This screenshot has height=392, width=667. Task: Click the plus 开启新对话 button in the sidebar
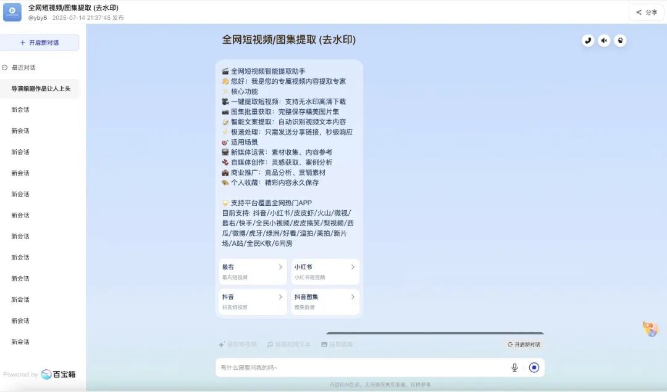coord(40,43)
